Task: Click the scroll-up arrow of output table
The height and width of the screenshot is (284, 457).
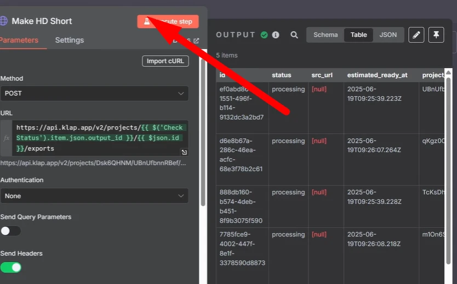Action: pyautogui.click(x=448, y=72)
